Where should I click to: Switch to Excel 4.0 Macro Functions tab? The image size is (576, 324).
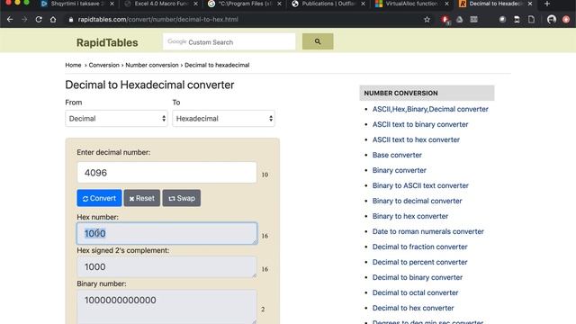click(160, 4)
